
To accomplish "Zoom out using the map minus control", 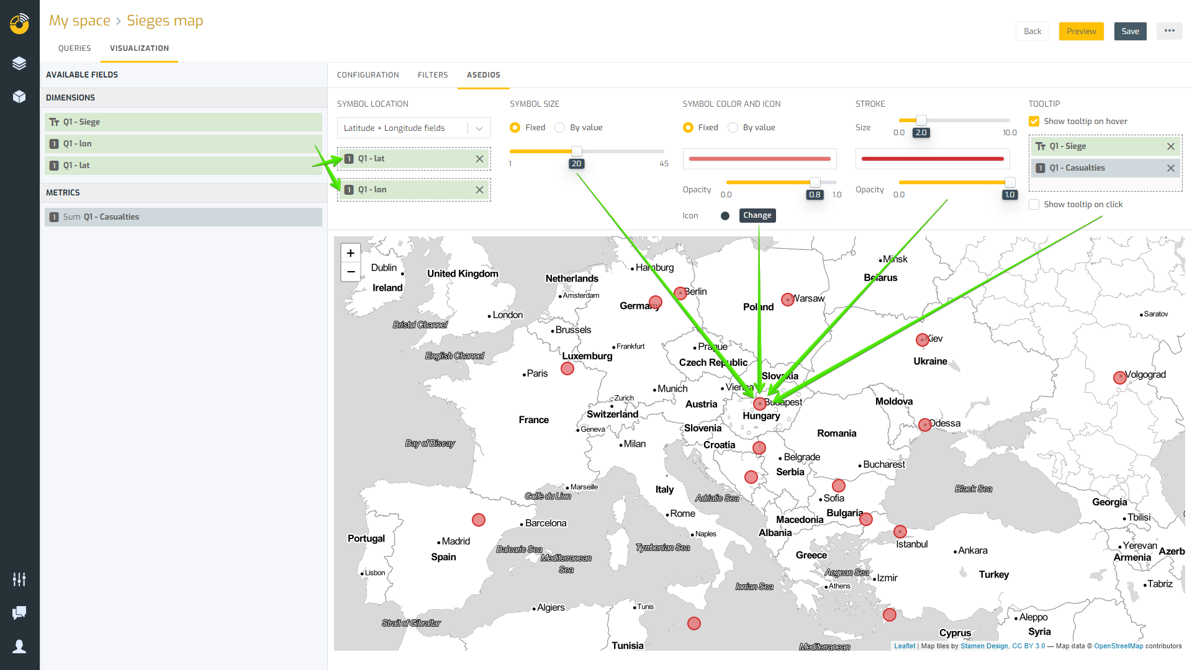I will [350, 272].
